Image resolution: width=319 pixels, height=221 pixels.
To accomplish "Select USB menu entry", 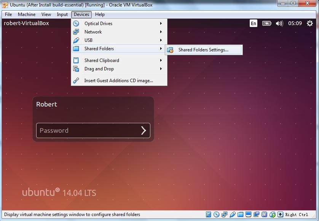I will tap(119, 40).
